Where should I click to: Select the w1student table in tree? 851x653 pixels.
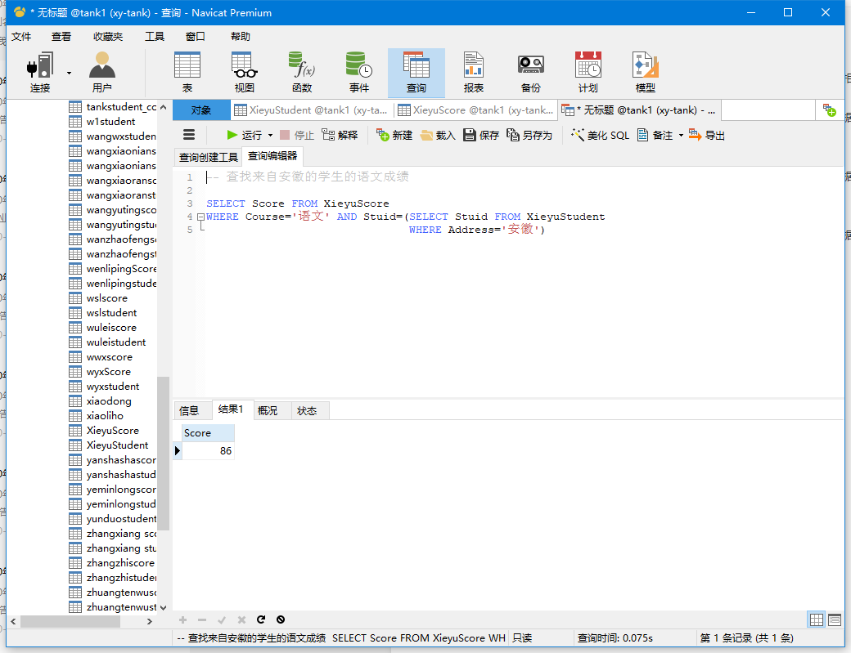(x=110, y=122)
